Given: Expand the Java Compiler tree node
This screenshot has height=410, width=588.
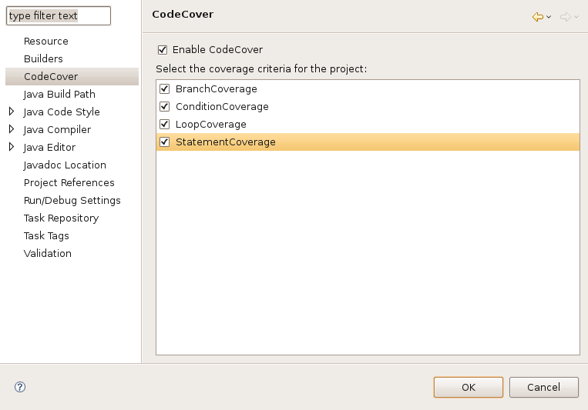Looking at the screenshot, I should (x=12, y=129).
